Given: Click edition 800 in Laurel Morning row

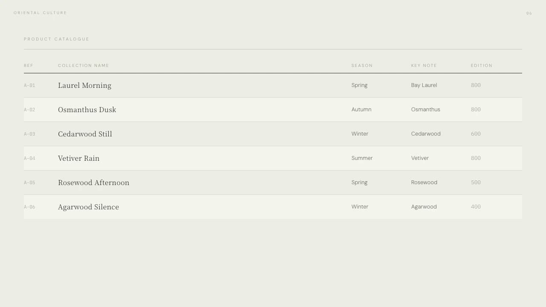Looking at the screenshot, I should (x=476, y=85).
